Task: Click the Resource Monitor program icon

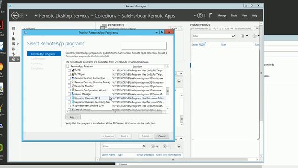Action: [x=73, y=86]
